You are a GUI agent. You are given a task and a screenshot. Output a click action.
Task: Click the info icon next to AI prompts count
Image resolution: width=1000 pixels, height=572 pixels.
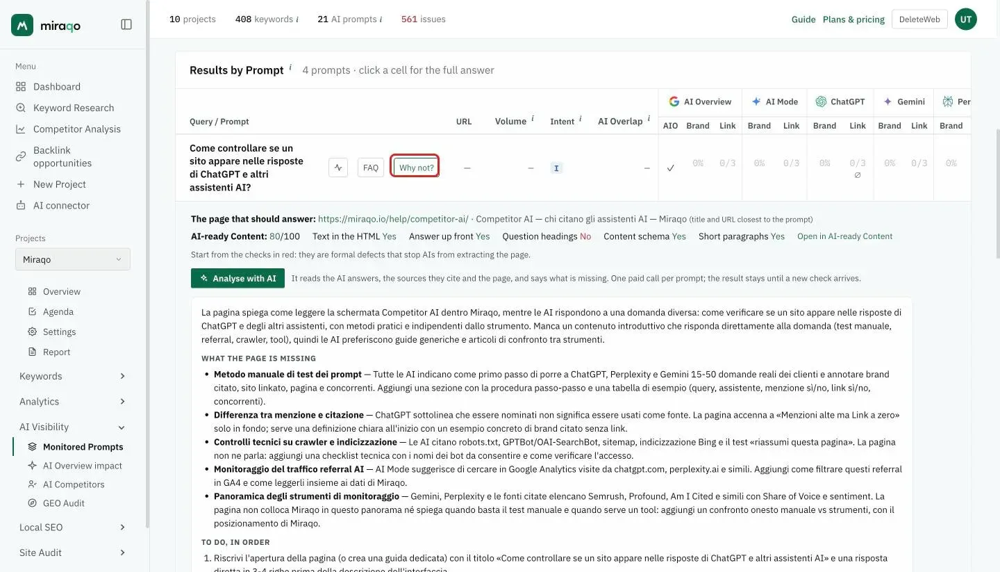coord(381,19)
